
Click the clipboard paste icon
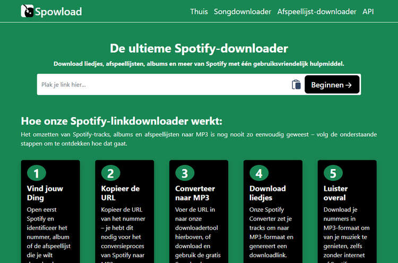[296, 84]
